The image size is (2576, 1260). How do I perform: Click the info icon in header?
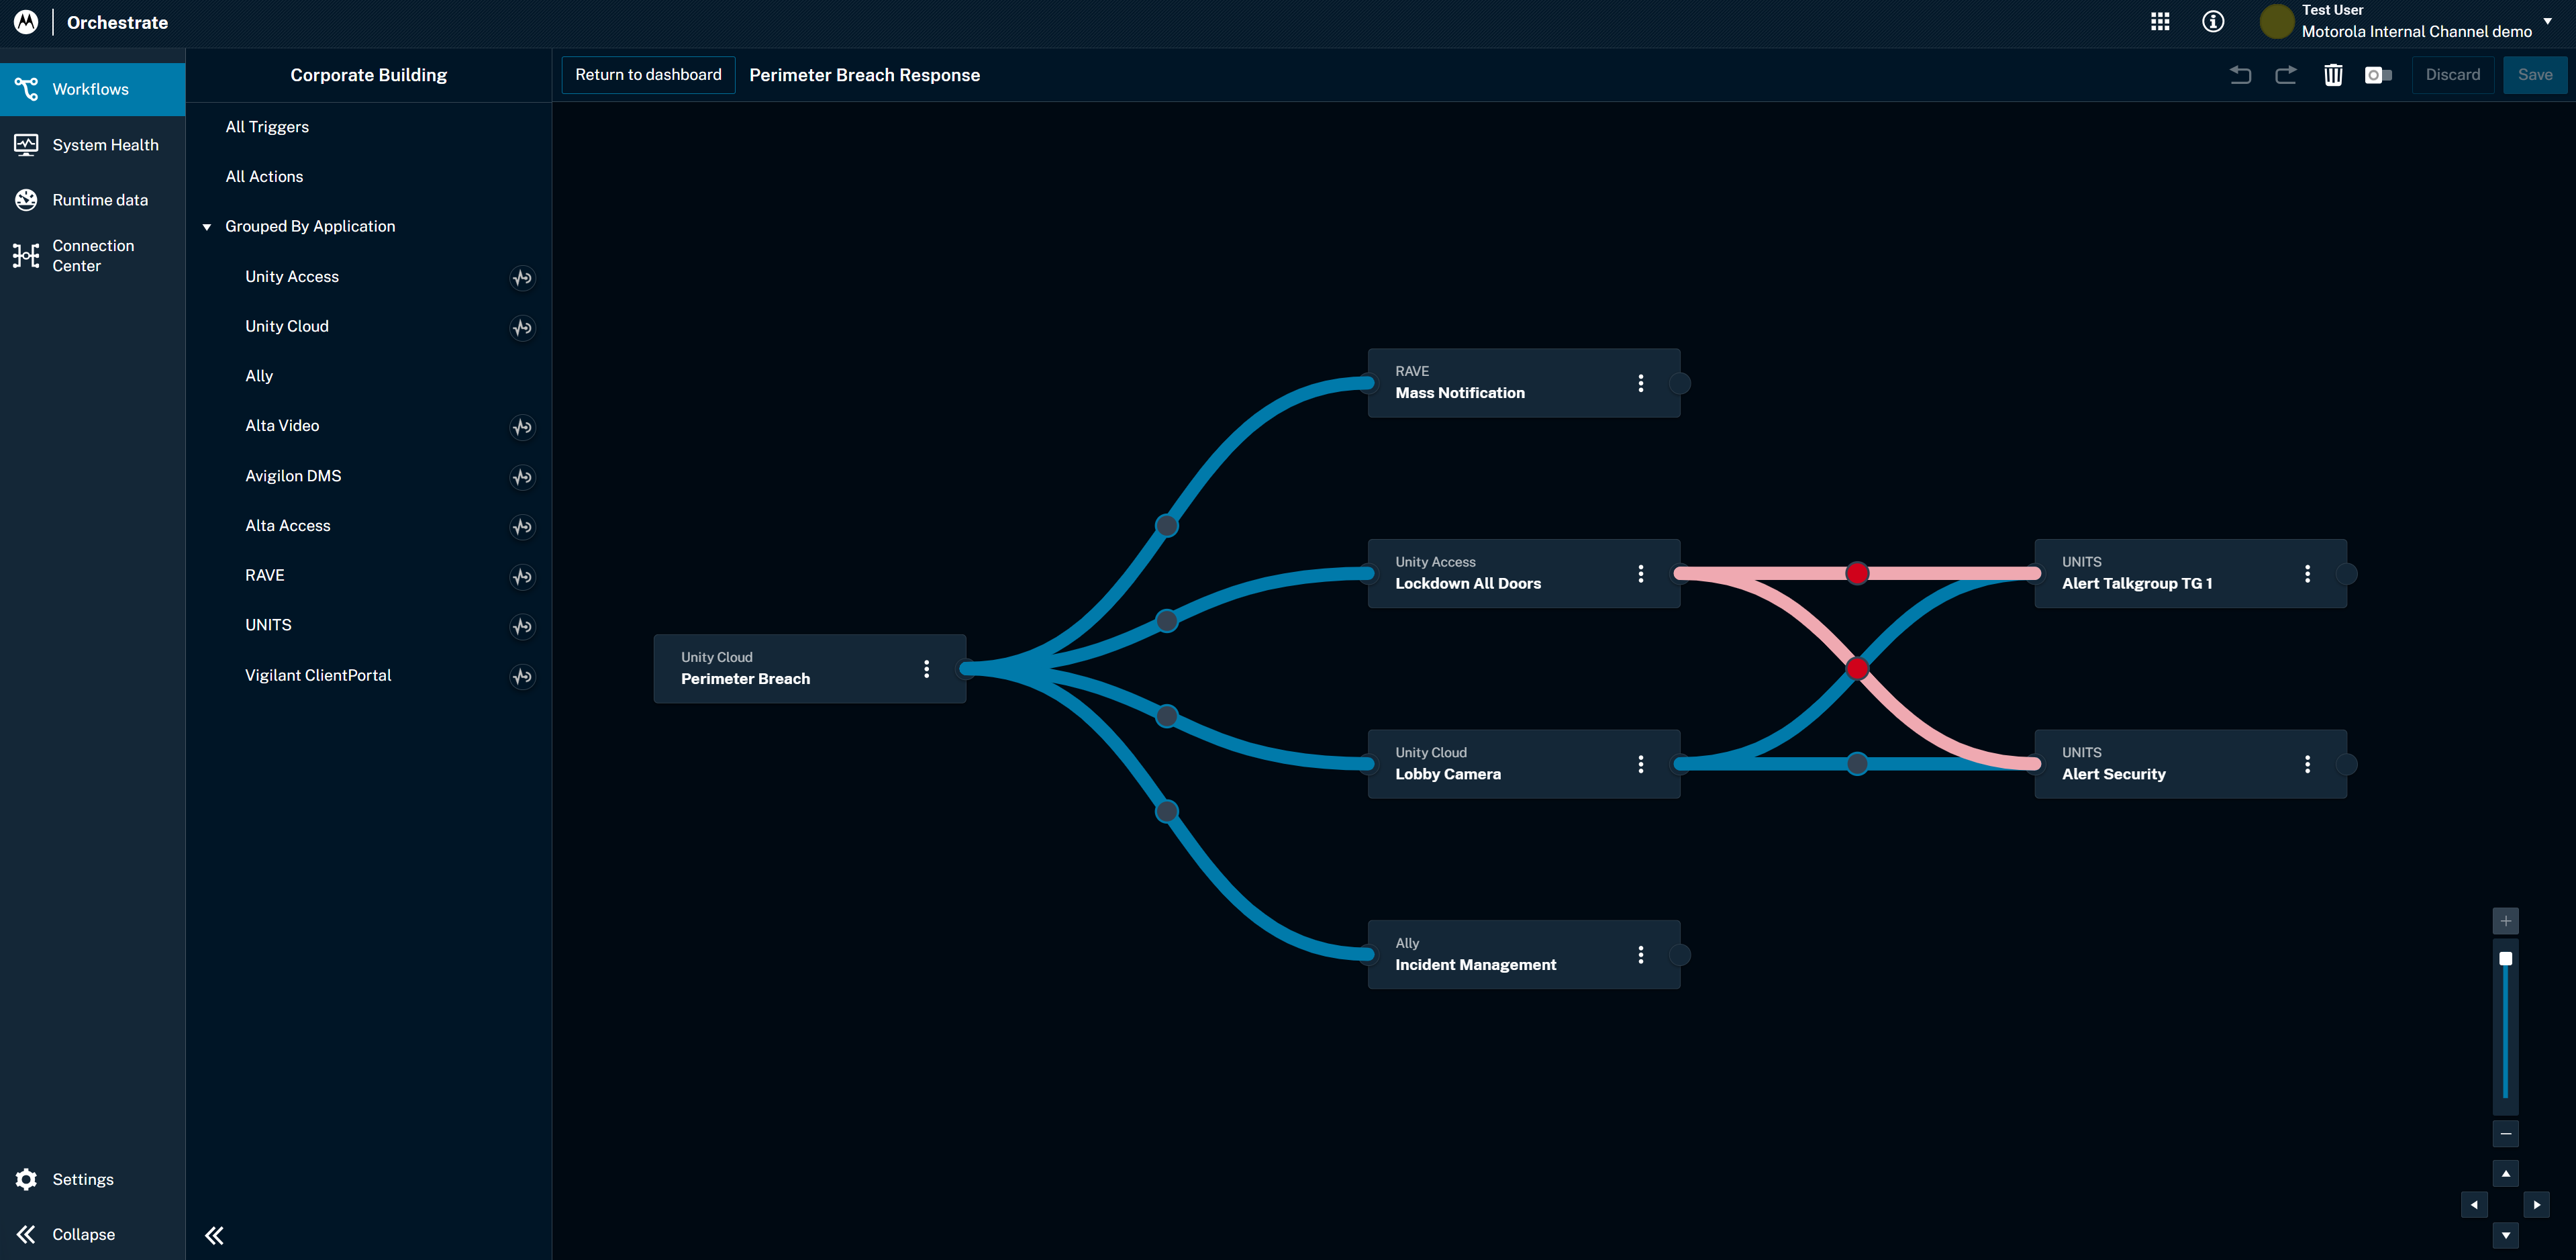tap(2213, 22)
